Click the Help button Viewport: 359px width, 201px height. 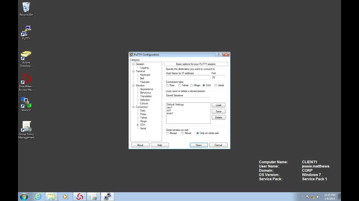pos(160,145)
